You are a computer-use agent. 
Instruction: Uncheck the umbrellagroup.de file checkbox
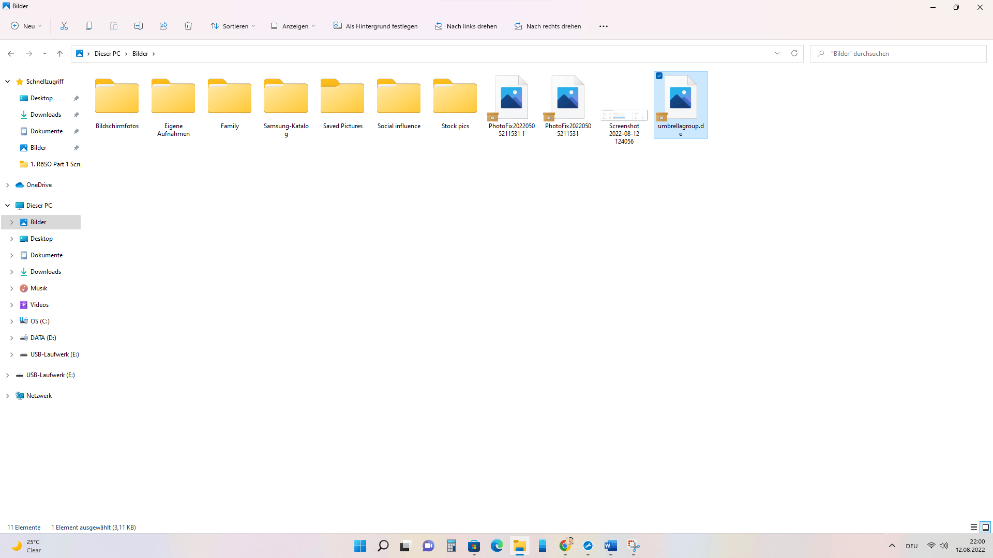click(659, 76)
